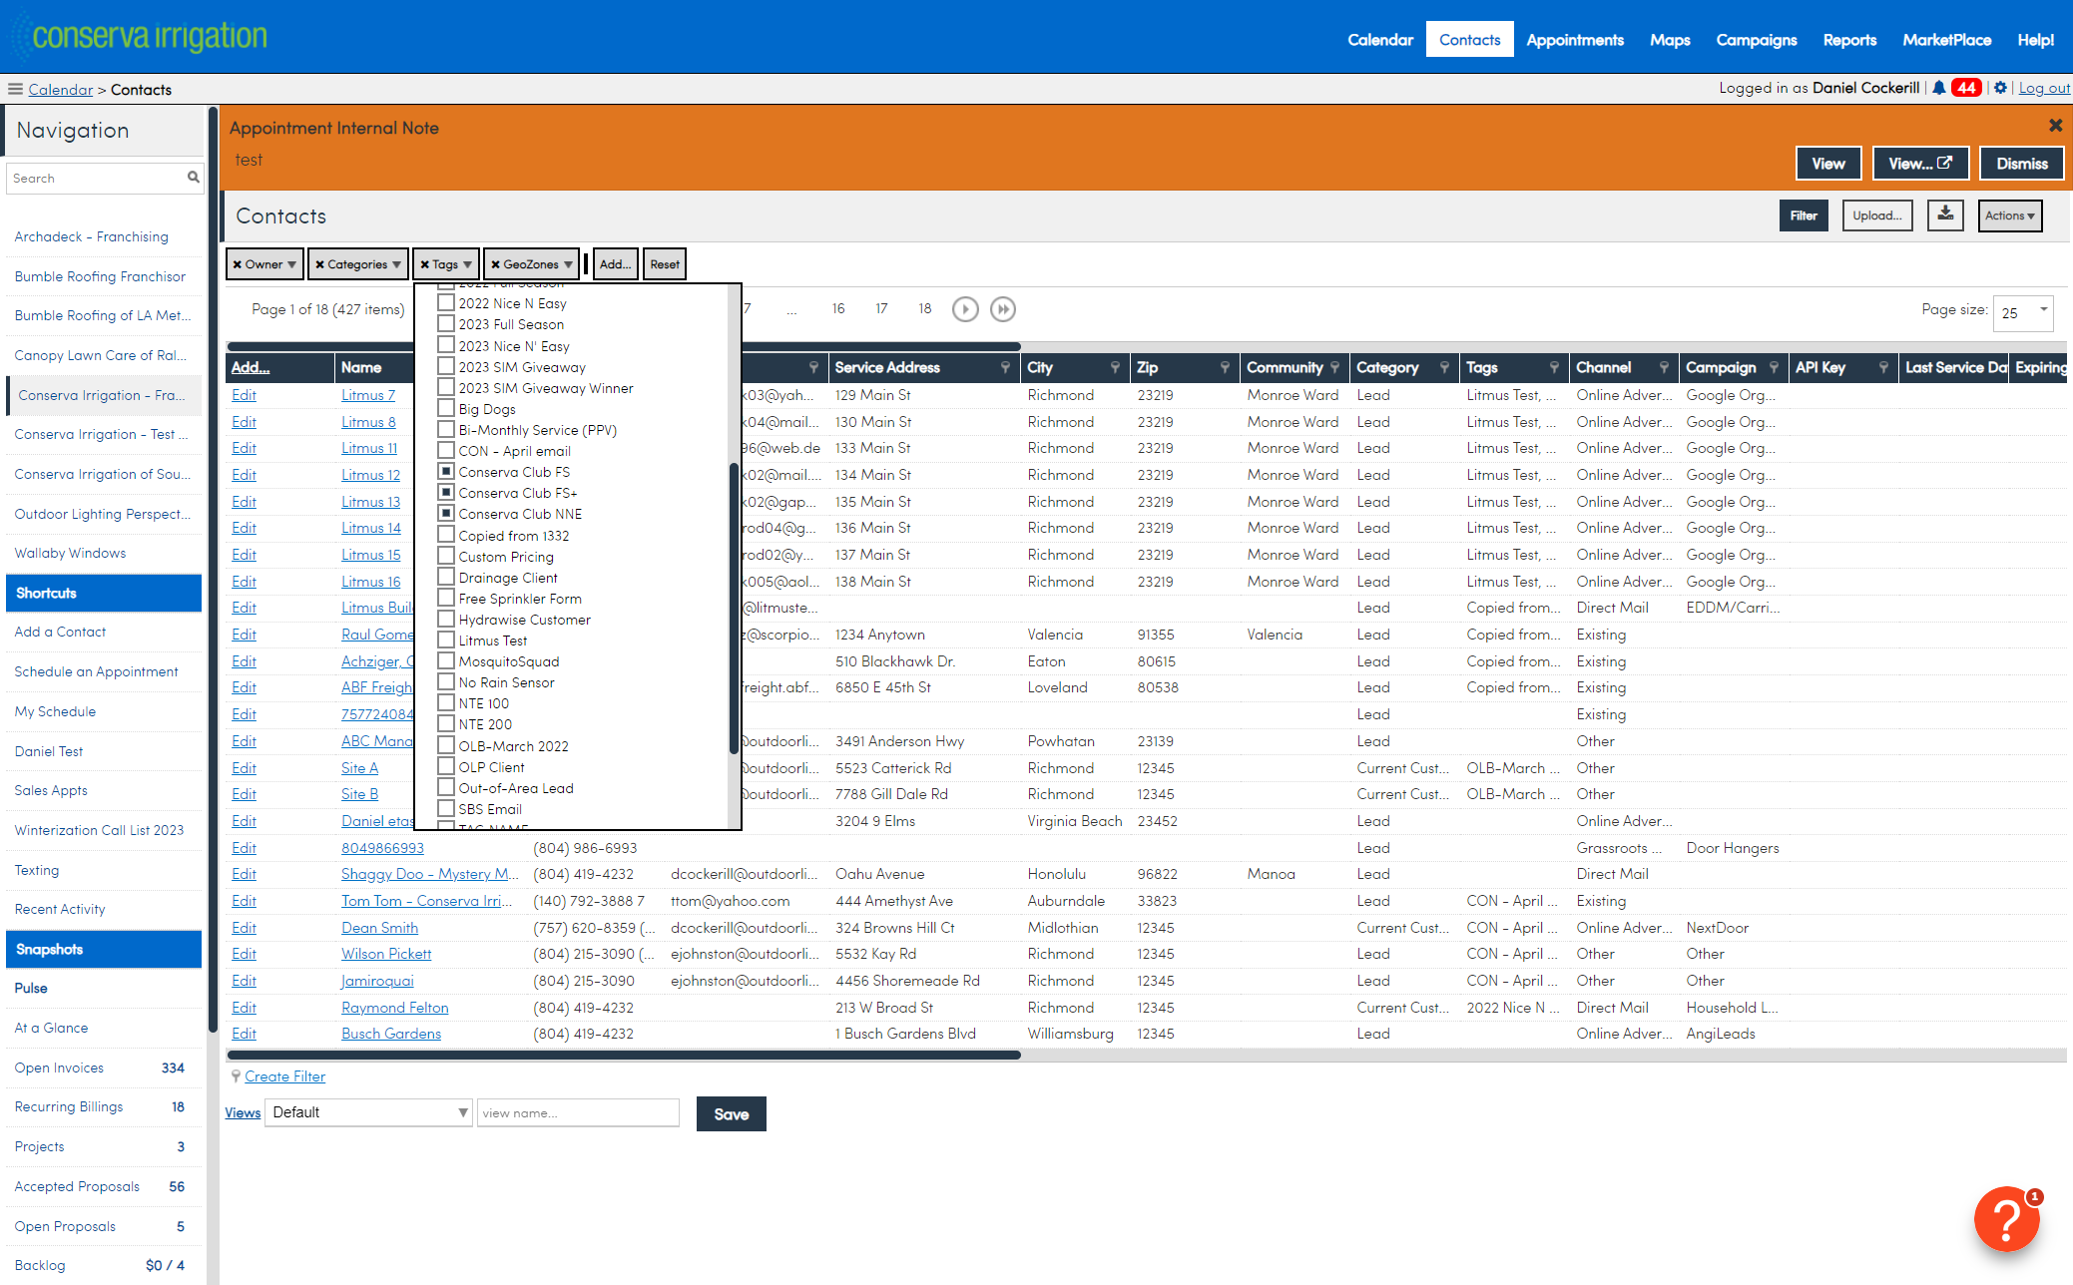Image resolution: width=2073 pixels, height=1285 pixels.
Task: Click the Create Filter link
Action: [x=284, y=1076]
